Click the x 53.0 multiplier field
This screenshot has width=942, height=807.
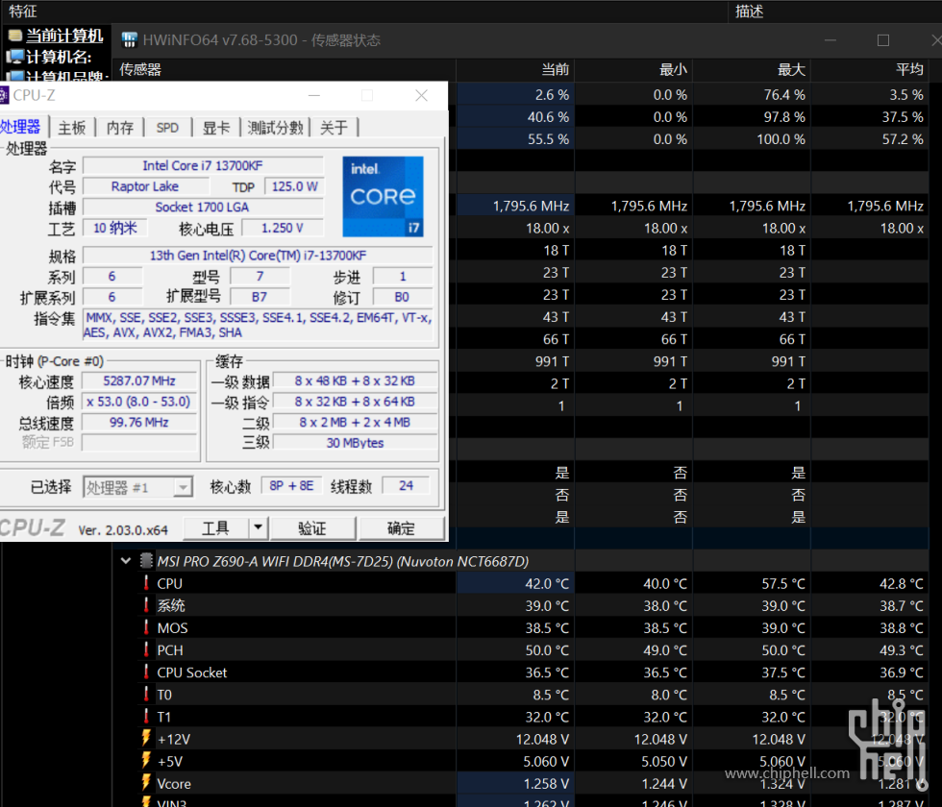pos(138,402)
